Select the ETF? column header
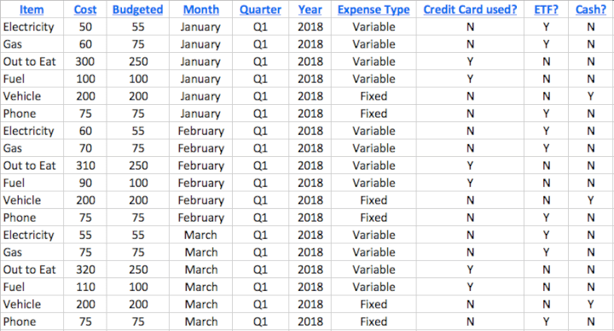Screen dimensions: 614x331 pyautogui.click(x=546, y=9)
